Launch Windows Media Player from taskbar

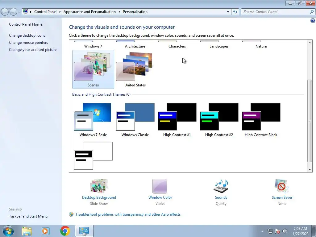pyautogui.click(x=46, y=231)
